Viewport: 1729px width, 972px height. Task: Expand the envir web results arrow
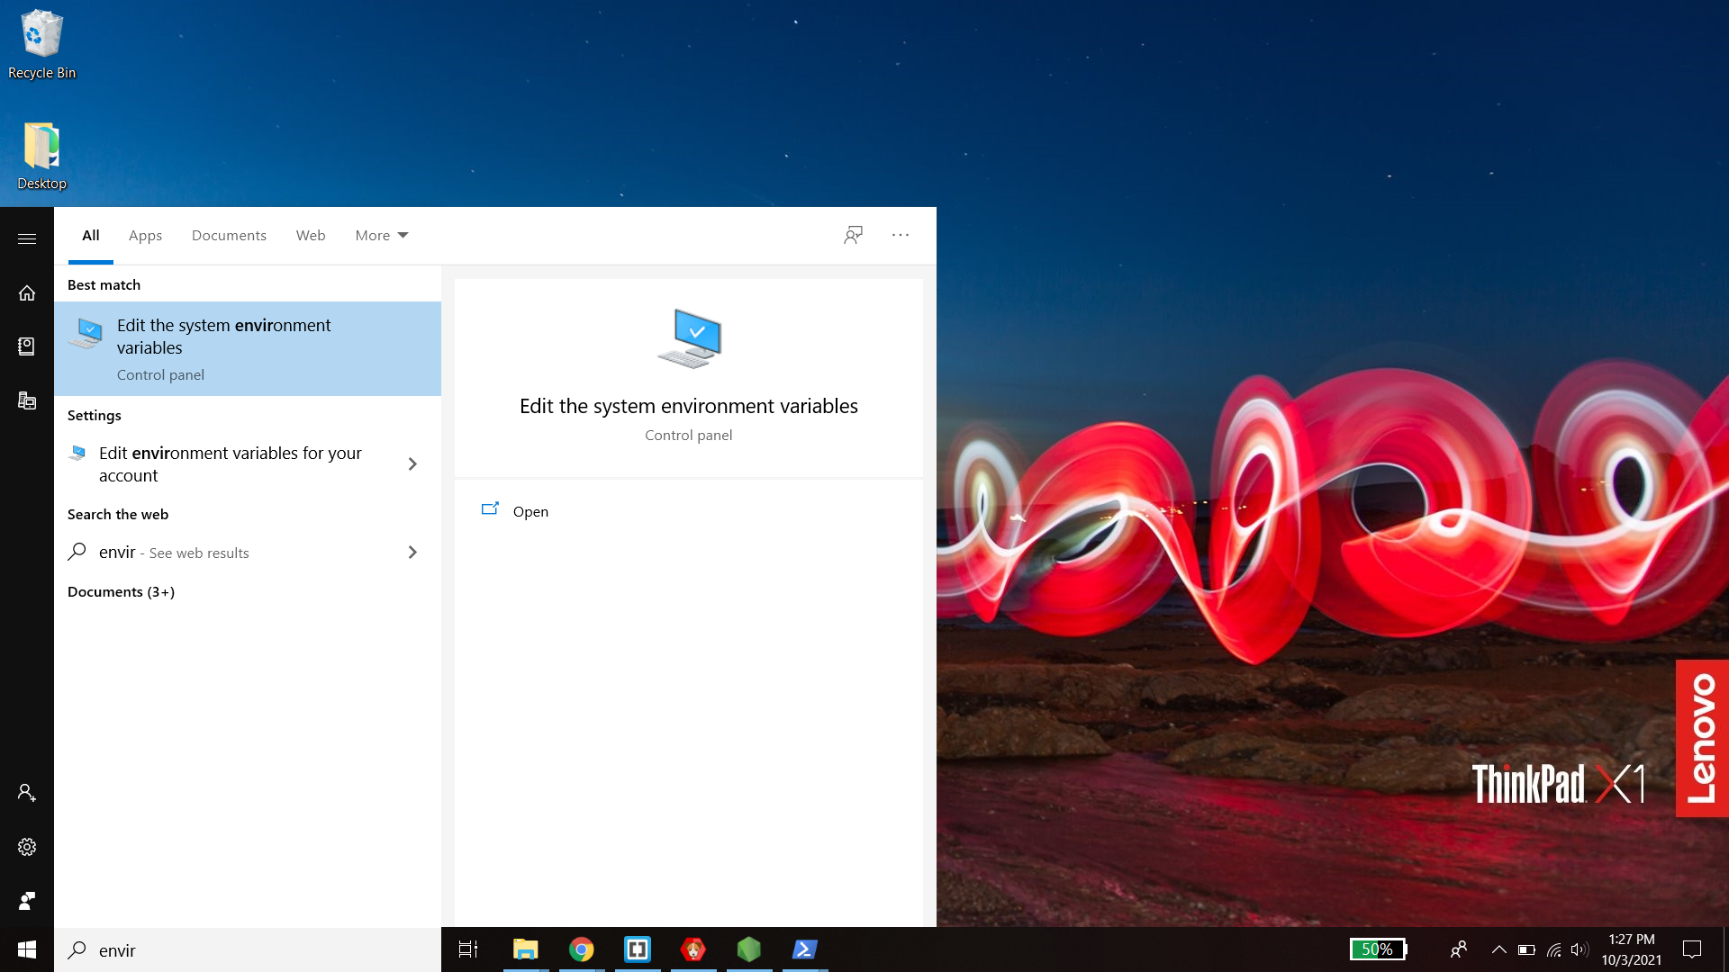coord(412,553)
